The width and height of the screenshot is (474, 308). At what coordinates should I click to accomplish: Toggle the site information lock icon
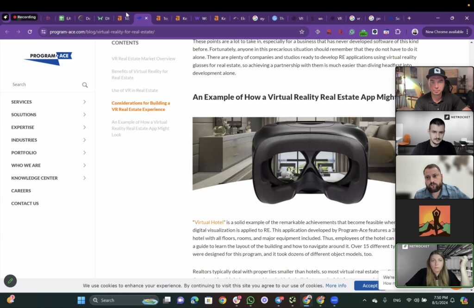[43, 32]
